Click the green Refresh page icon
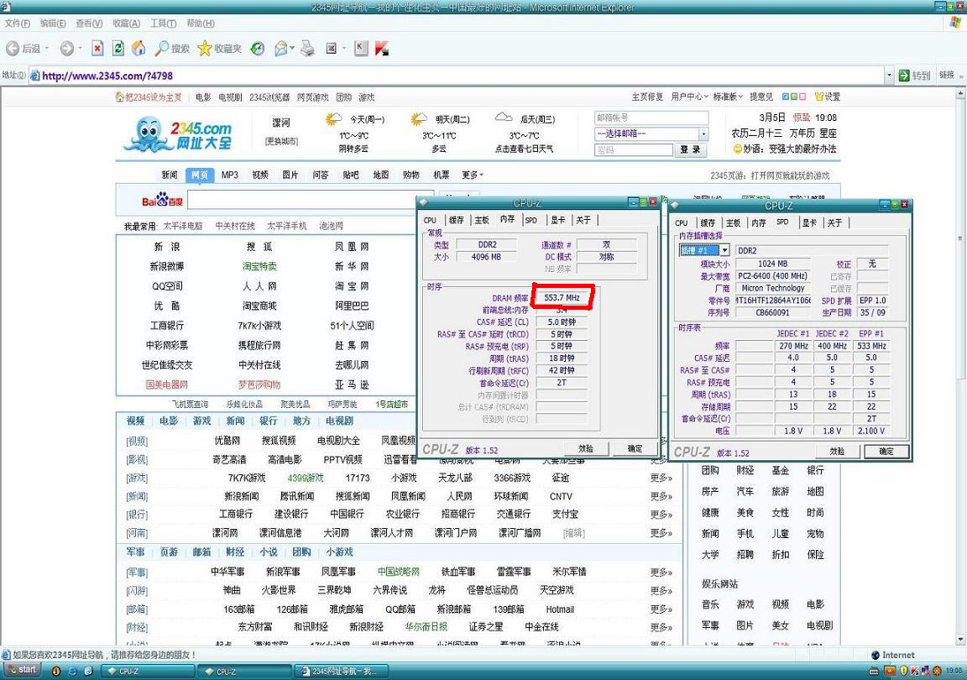967x680 pixels. (x=118, y=48)
